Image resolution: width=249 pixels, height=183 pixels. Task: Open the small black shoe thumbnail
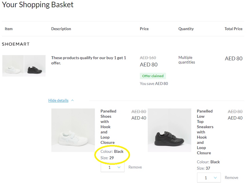tap(35, 66)
